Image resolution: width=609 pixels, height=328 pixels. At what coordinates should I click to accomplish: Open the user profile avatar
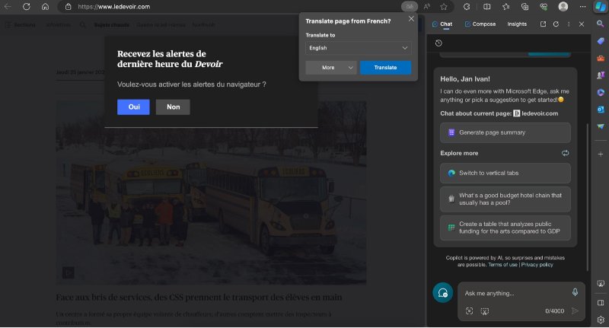(x=563, y=7)
